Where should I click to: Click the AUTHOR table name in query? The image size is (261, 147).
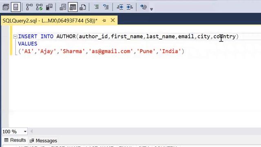pyautogui.click(x=66, y=36)
